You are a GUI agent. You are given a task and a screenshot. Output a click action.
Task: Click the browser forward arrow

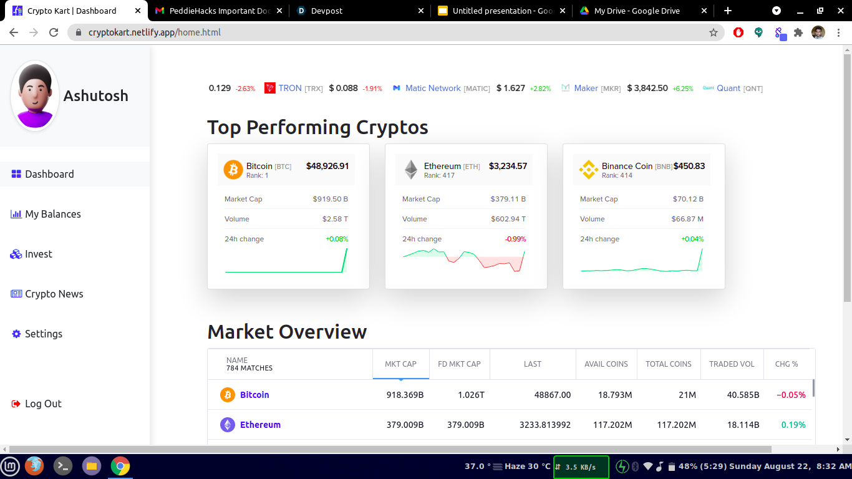[34, 32]
